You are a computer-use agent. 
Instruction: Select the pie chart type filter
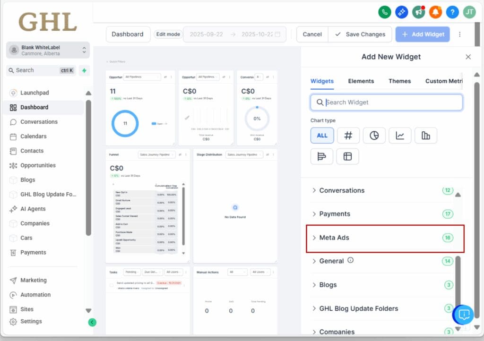pyautogui.click(x=374, y=136)
